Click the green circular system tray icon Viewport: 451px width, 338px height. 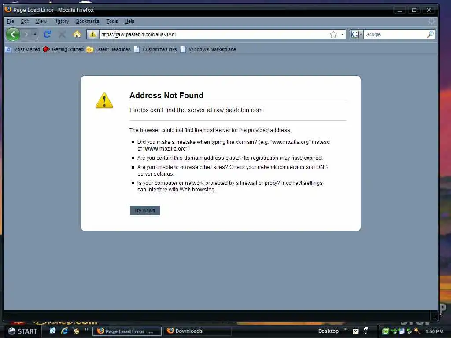pos(386,331)
